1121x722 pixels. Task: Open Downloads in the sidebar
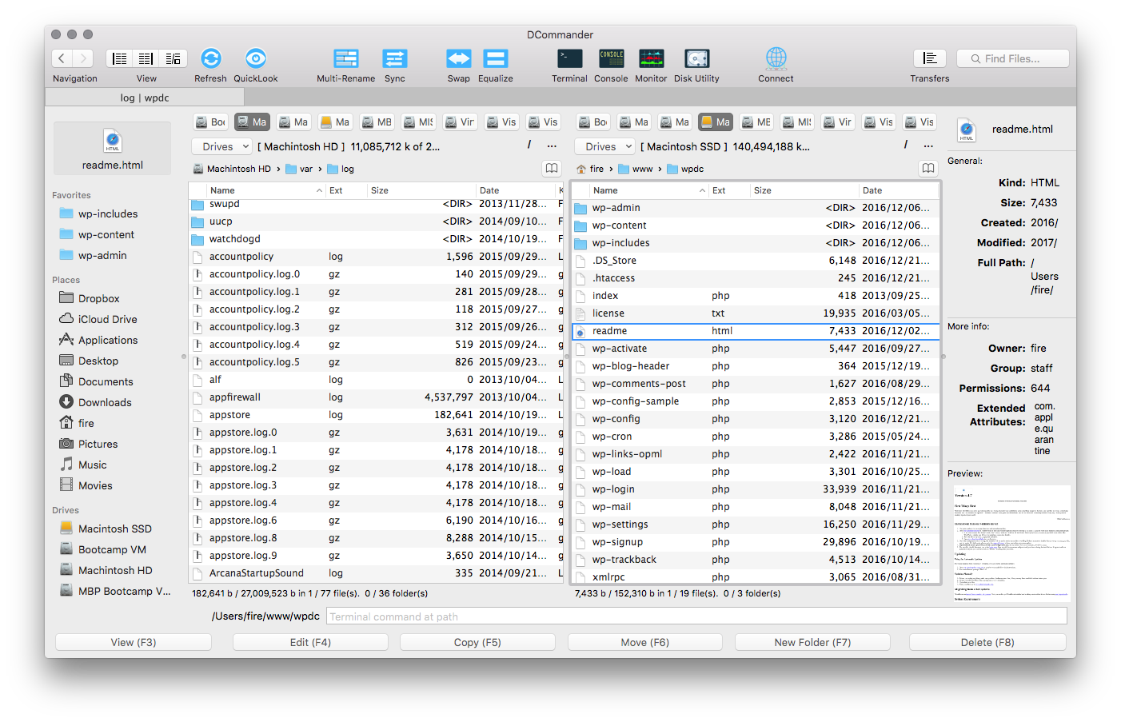(x=105, y=402)
